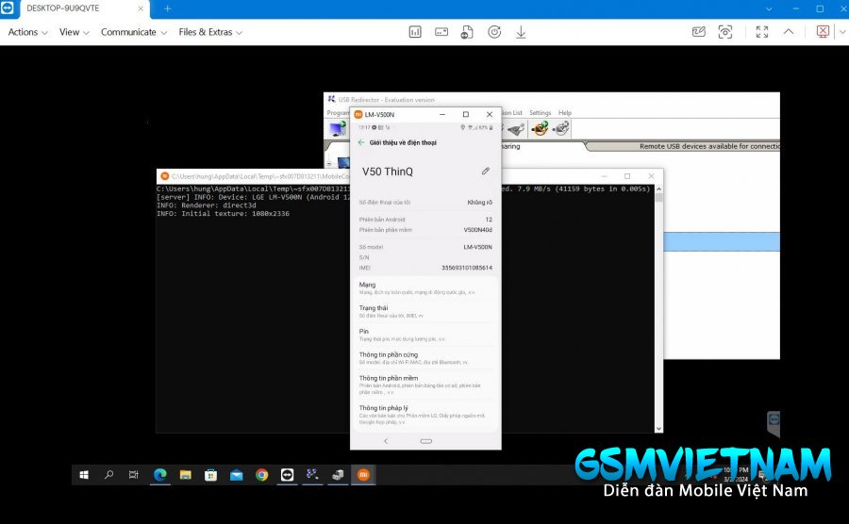
Task: Launch Microsoft Edge from taskbar
Action: [159, 475]
